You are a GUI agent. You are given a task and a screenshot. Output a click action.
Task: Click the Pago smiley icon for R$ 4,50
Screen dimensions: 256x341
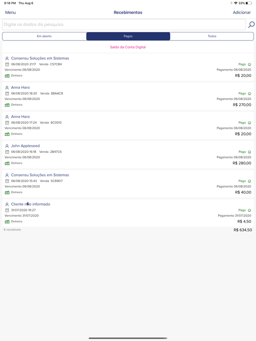point(249,210)
